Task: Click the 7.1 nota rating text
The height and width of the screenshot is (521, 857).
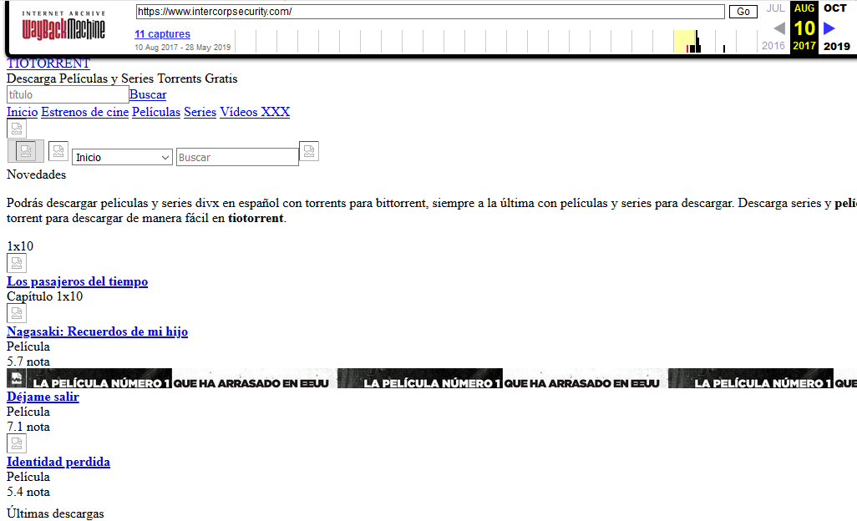Action: click(x=28, y=427)
